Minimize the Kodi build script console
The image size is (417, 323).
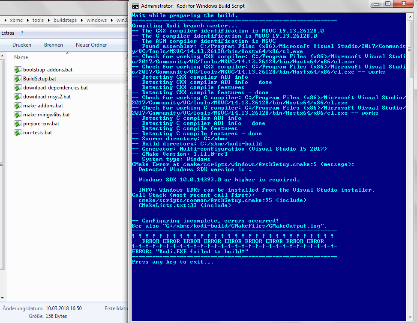tap(376, 4)
